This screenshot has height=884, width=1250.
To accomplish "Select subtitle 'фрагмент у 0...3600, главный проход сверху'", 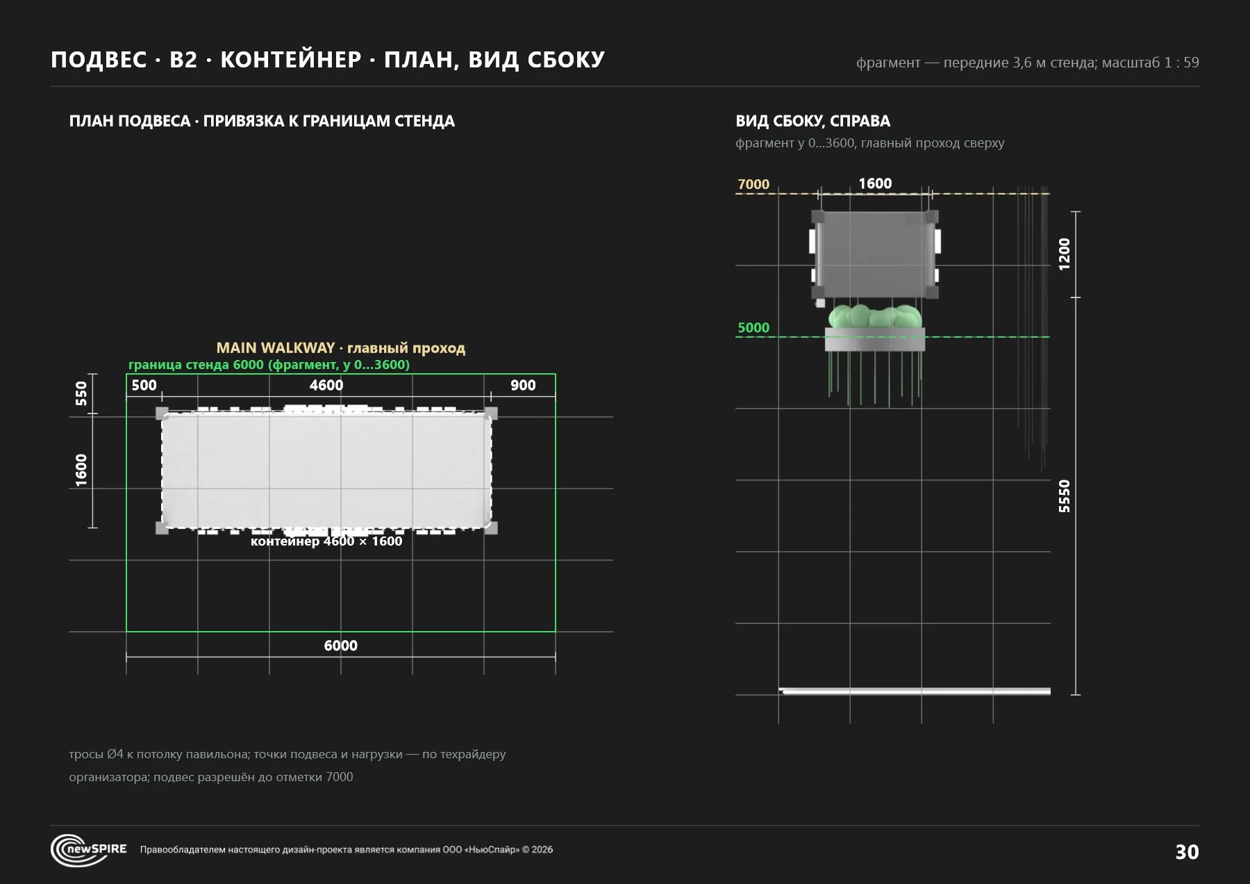I will coord(869,143).
